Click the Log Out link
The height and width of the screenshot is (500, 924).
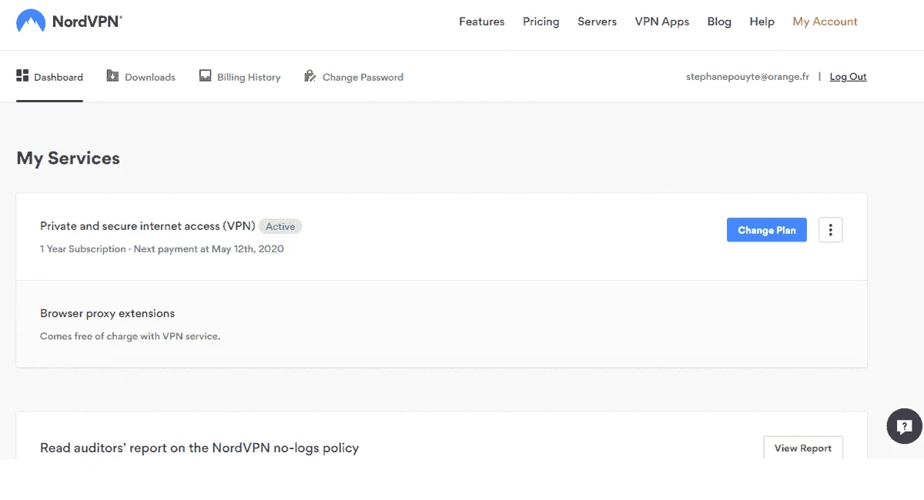pos(849,77)
